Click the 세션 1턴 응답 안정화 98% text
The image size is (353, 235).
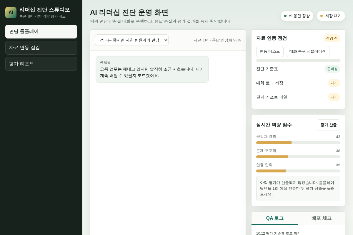[x=217, y=40]
